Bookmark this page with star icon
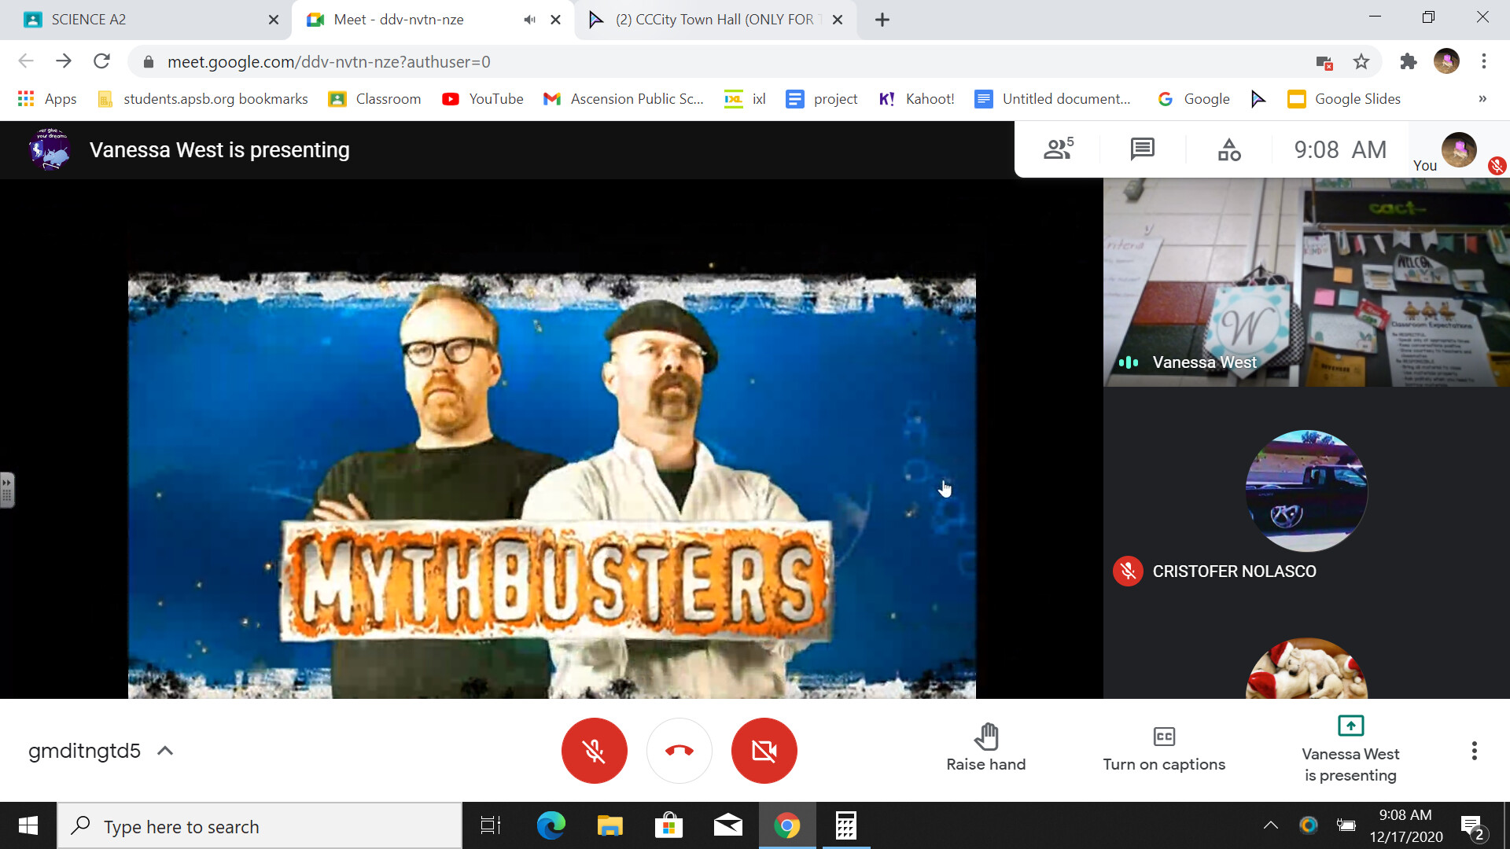Image resolution: width=1510 pixels, height=849 pixels. (x=1361, y=62)
